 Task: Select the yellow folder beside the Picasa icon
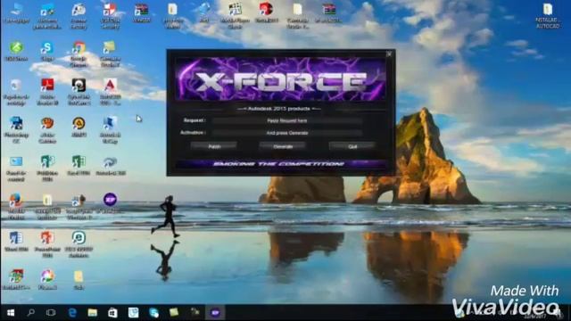tap(79, 279)
